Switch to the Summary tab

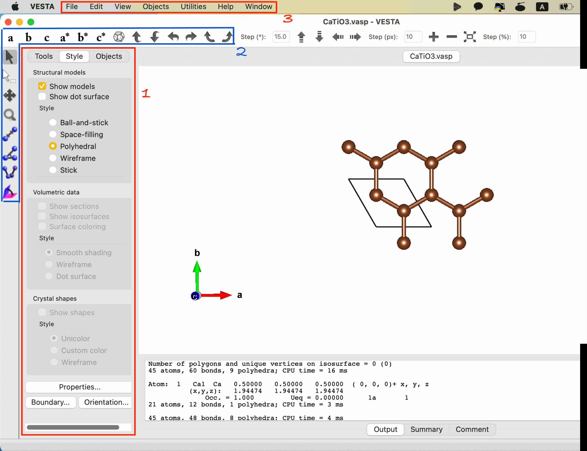pos(426,429)
